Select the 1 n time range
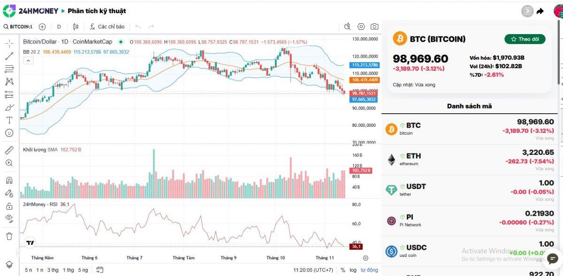The image size is (563, 276). click(x=40, y=270)
